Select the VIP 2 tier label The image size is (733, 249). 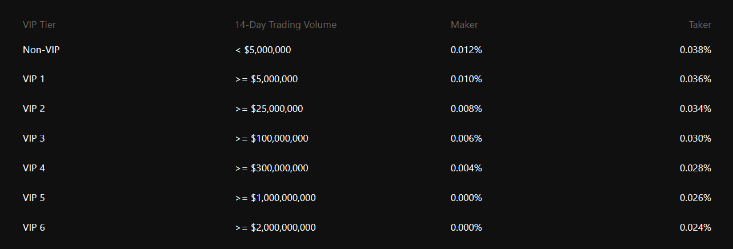coord(34,109)
